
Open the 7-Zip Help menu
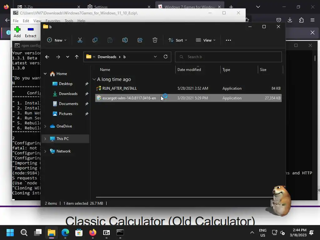click(81, 21)
